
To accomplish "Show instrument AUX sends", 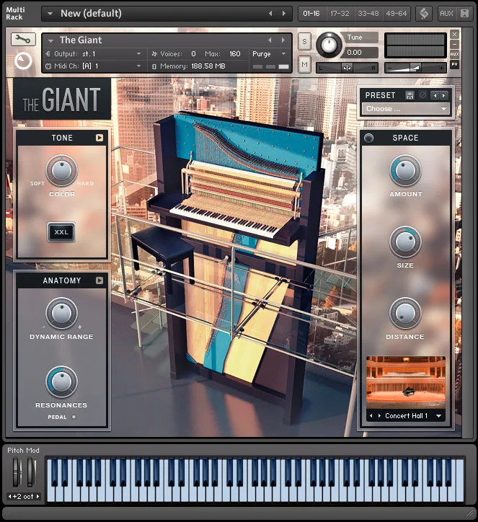I will coord(454,54).
